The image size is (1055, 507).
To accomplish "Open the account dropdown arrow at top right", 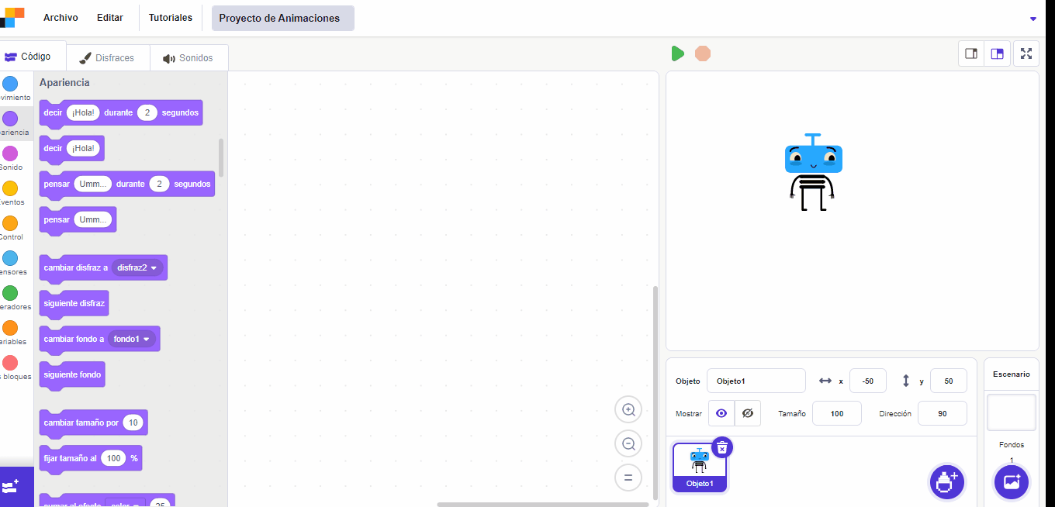I will (x=1033, y=19).
